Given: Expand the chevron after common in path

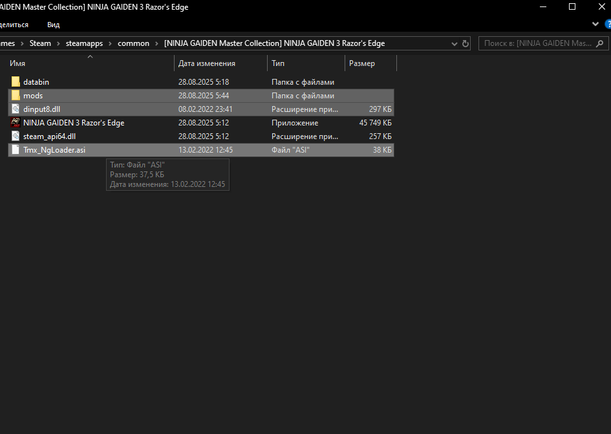Looking at the screenshot, I should click(156, 43).
